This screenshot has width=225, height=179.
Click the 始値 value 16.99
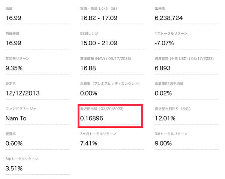(13, 18)
